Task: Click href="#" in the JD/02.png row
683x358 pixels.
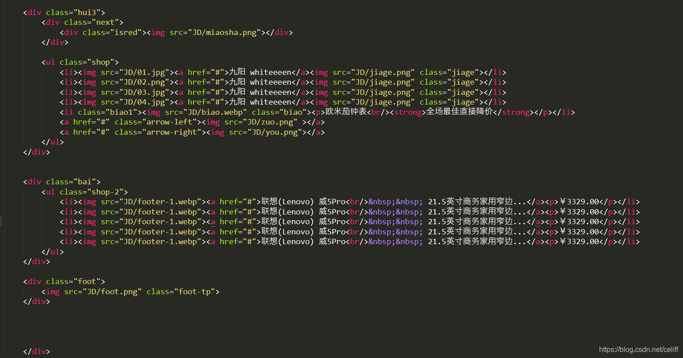Action: click(x=206, y=82)
